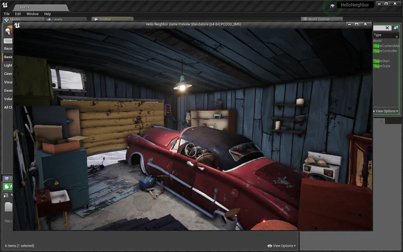
Task: Select the Geometry category
Action: 8,90
